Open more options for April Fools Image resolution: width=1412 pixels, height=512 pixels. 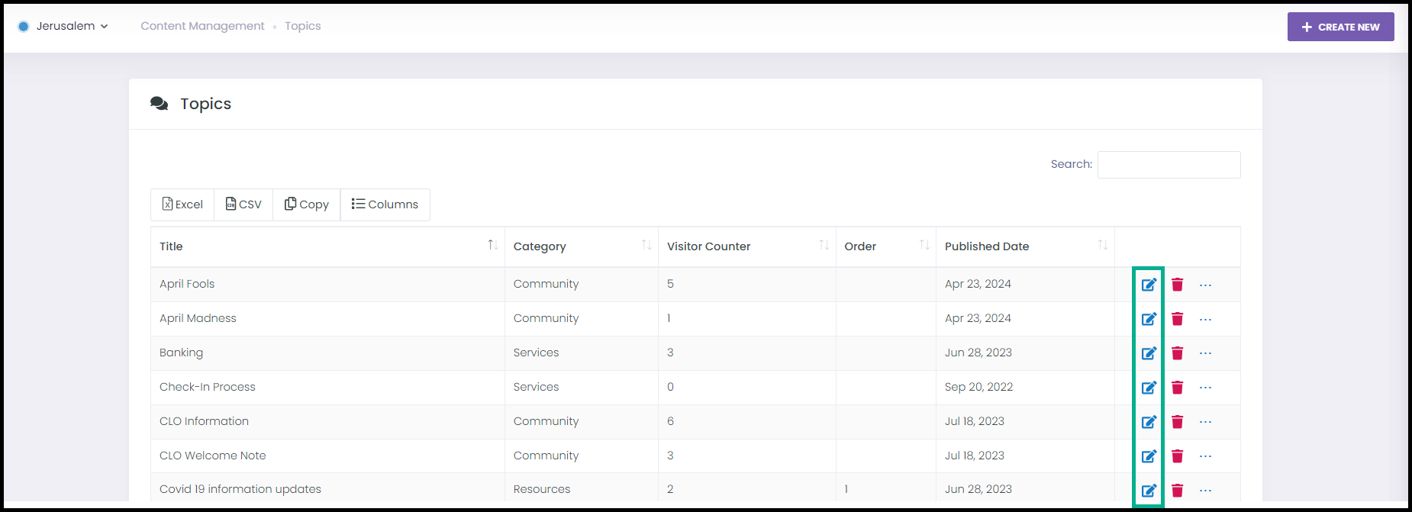tap(1205, 285)
